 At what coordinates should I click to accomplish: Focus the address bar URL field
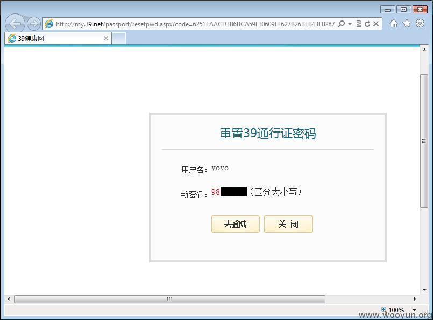pyautogui.click(x=195, y=24)
